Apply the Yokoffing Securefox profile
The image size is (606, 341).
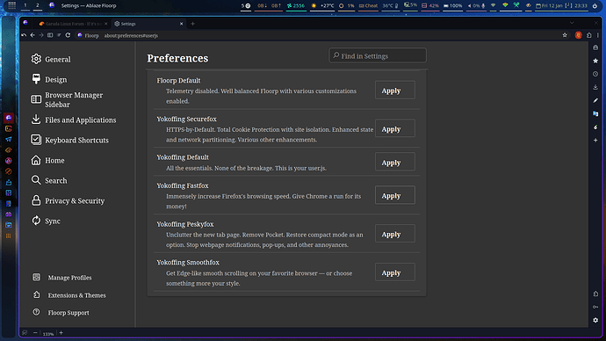pos(394,128)
